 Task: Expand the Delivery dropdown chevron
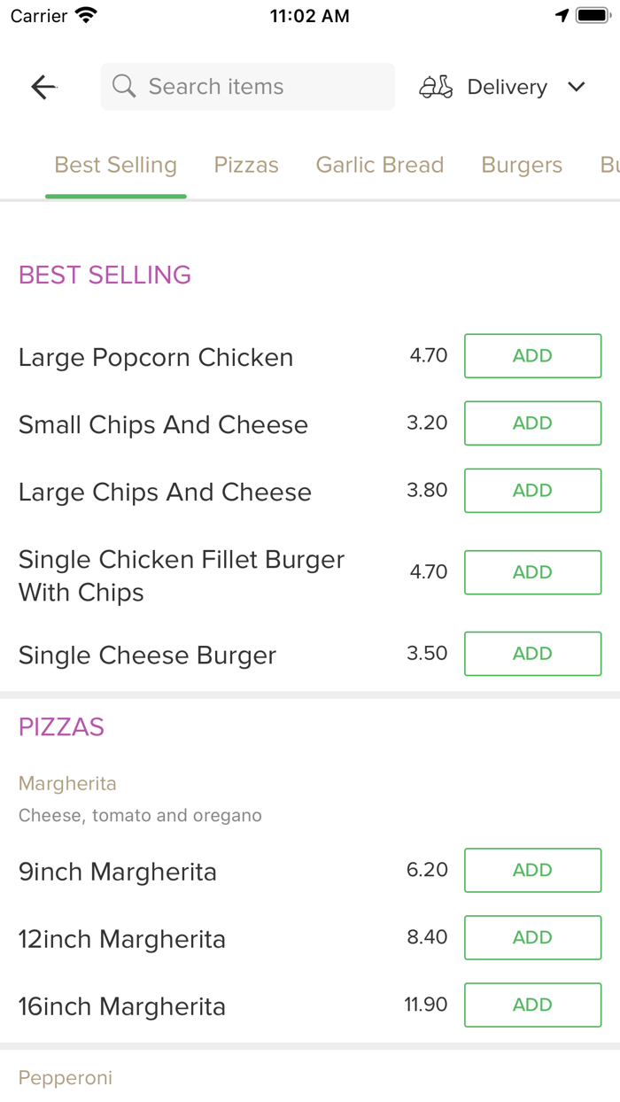[577, 87]
